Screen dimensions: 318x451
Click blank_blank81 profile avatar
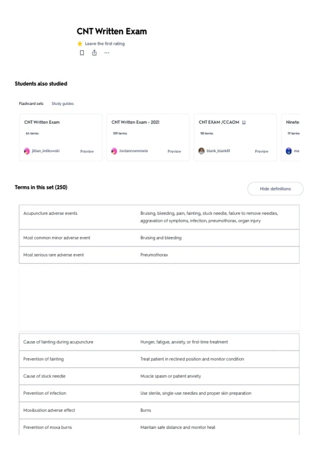[x=201, y=151]
